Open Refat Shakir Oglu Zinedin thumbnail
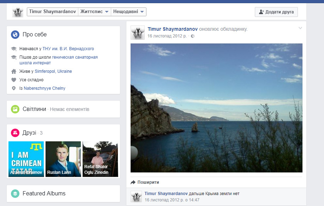Viewport: 324px width, 206px height. click(x=100, y=159)
